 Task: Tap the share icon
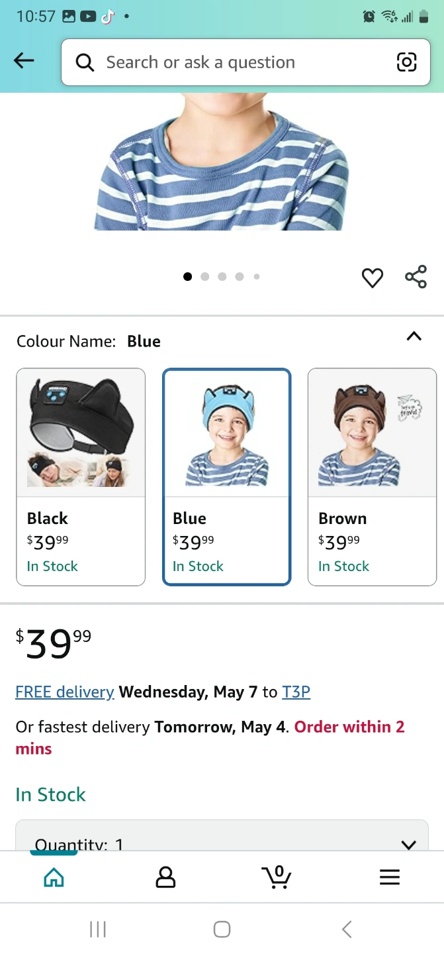pyautogui.click(x=416, y=277)
